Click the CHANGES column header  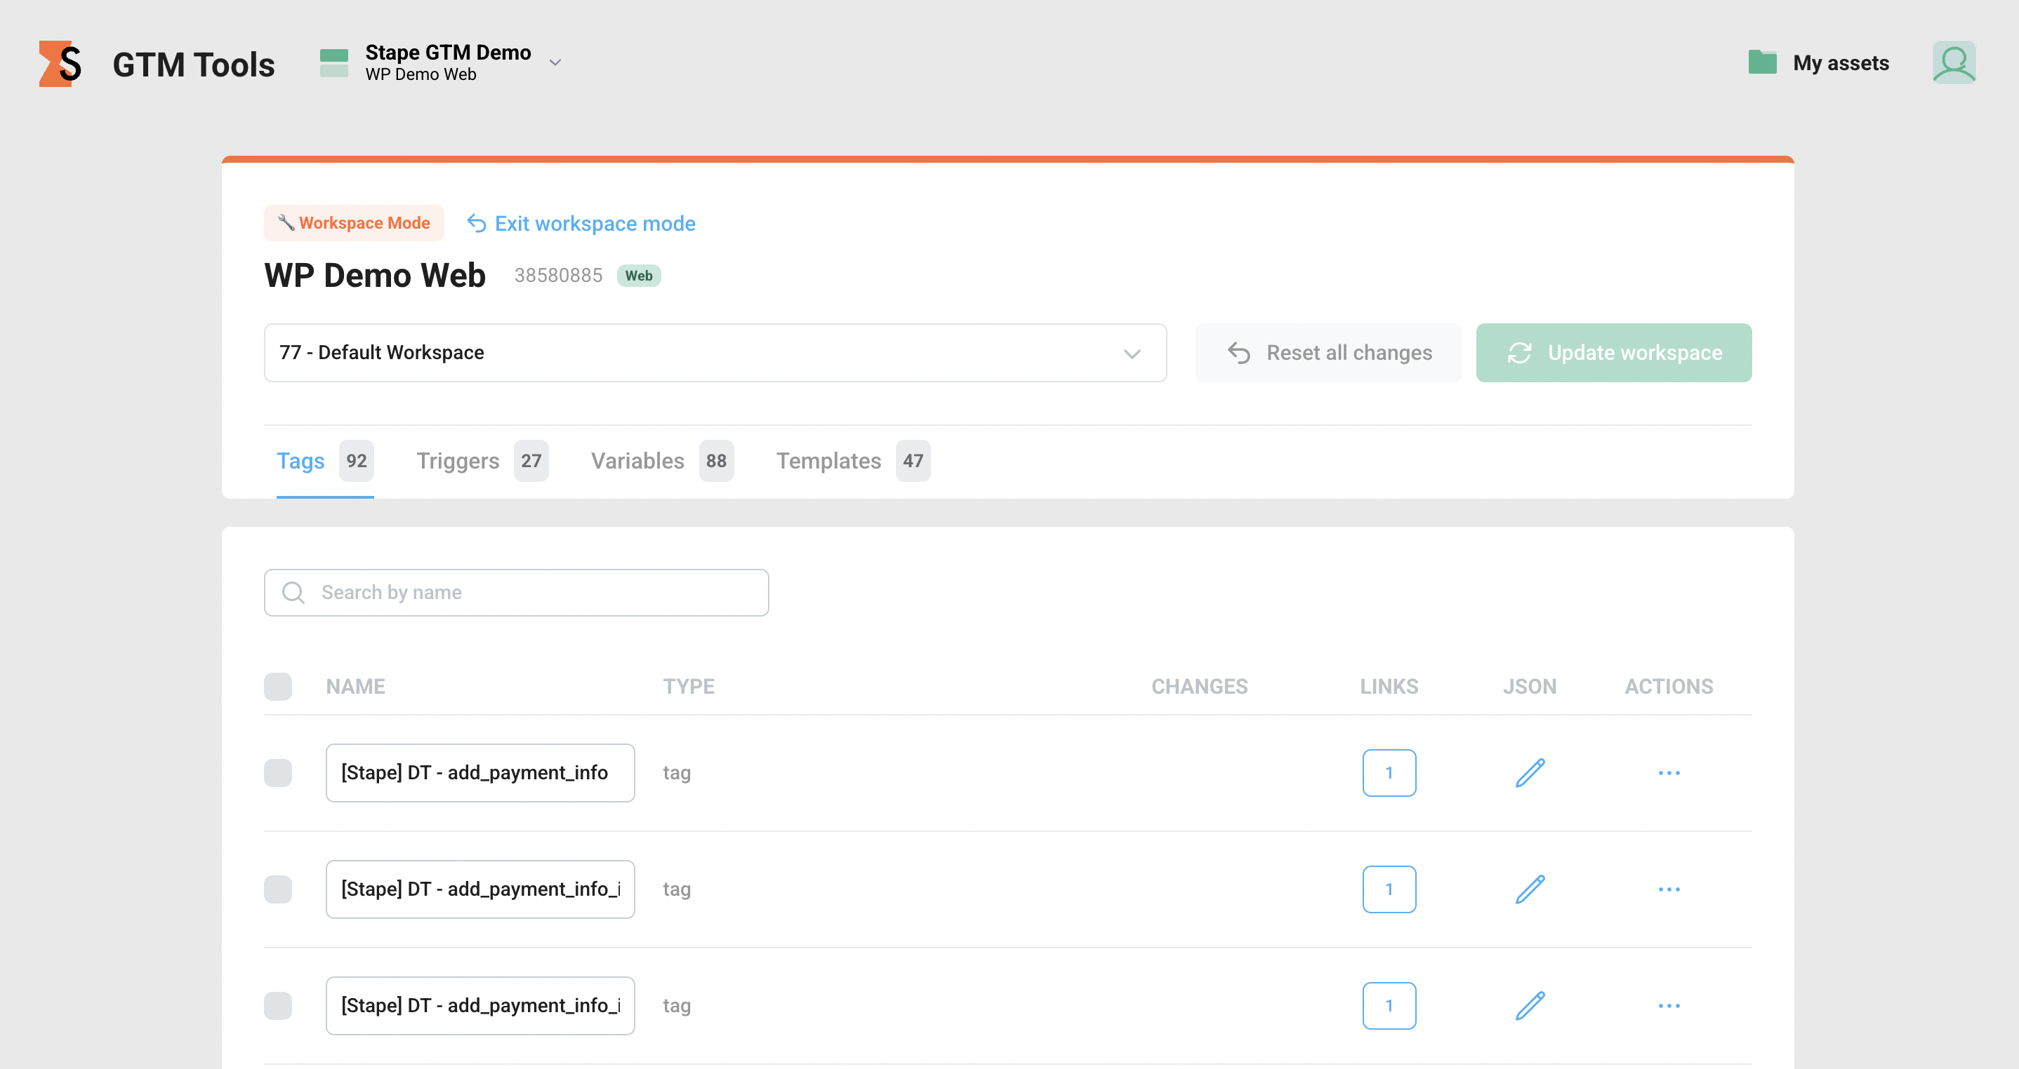[1199, 687]
